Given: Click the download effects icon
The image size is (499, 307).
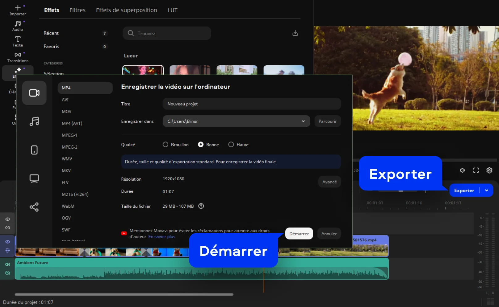Looking at the screenshot, I should (295, 33).
